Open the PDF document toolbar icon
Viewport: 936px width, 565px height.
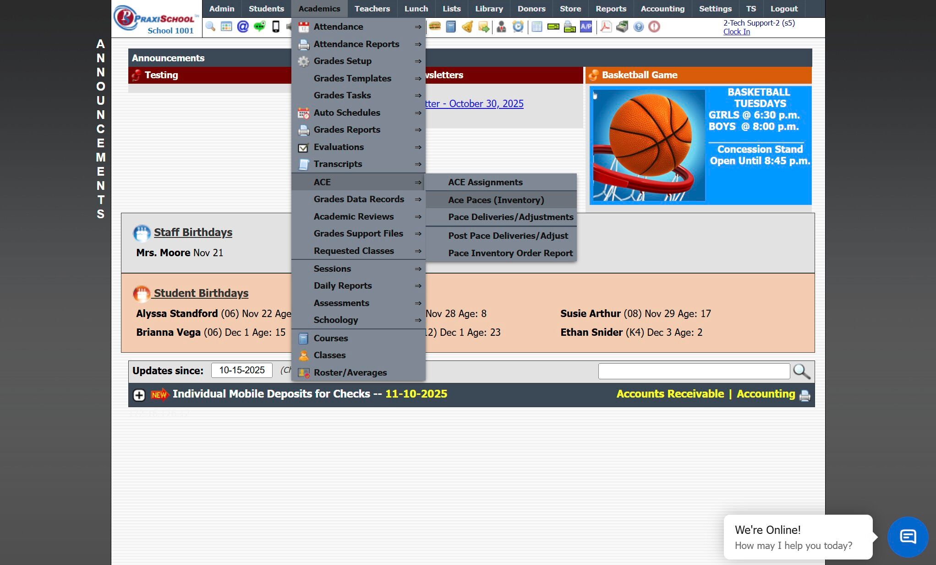(606, 27)
